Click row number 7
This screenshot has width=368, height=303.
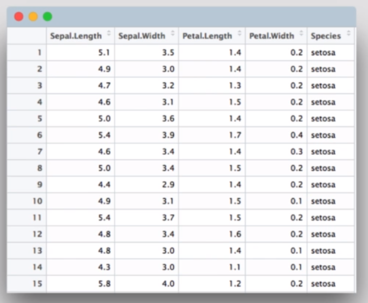[x=27, y=151]
